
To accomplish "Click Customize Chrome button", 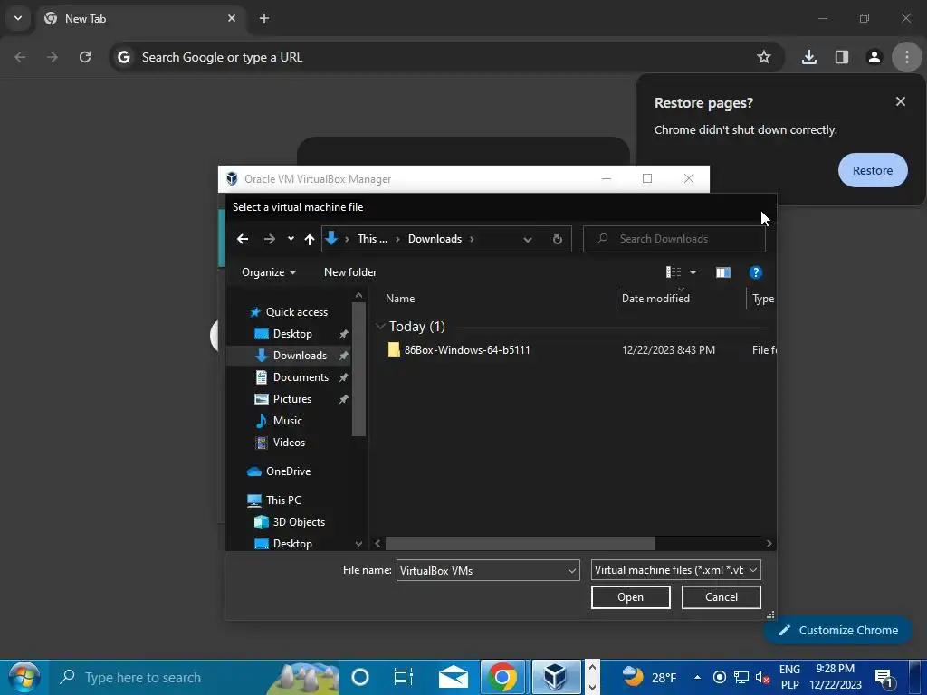I will [x=838, y=630].
